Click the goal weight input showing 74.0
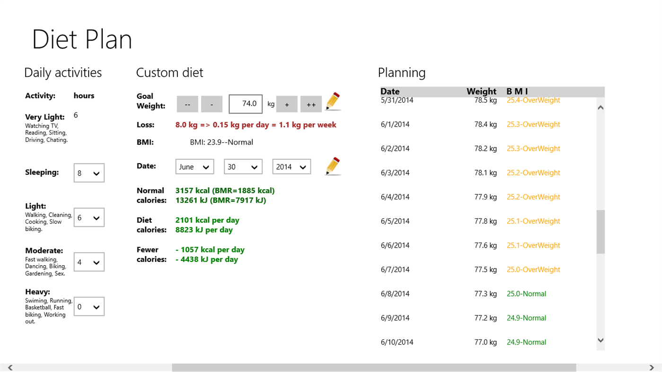 click(245, 104)
